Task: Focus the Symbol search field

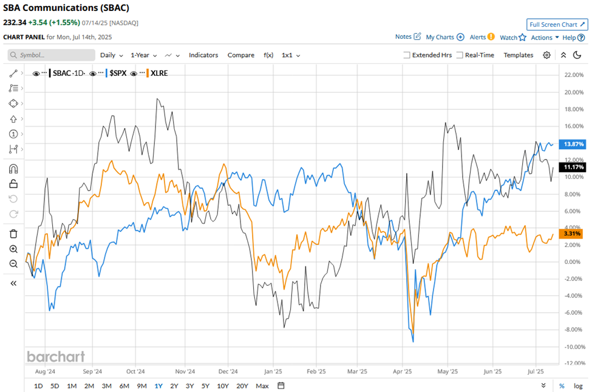Action: (x=52, y=55)
